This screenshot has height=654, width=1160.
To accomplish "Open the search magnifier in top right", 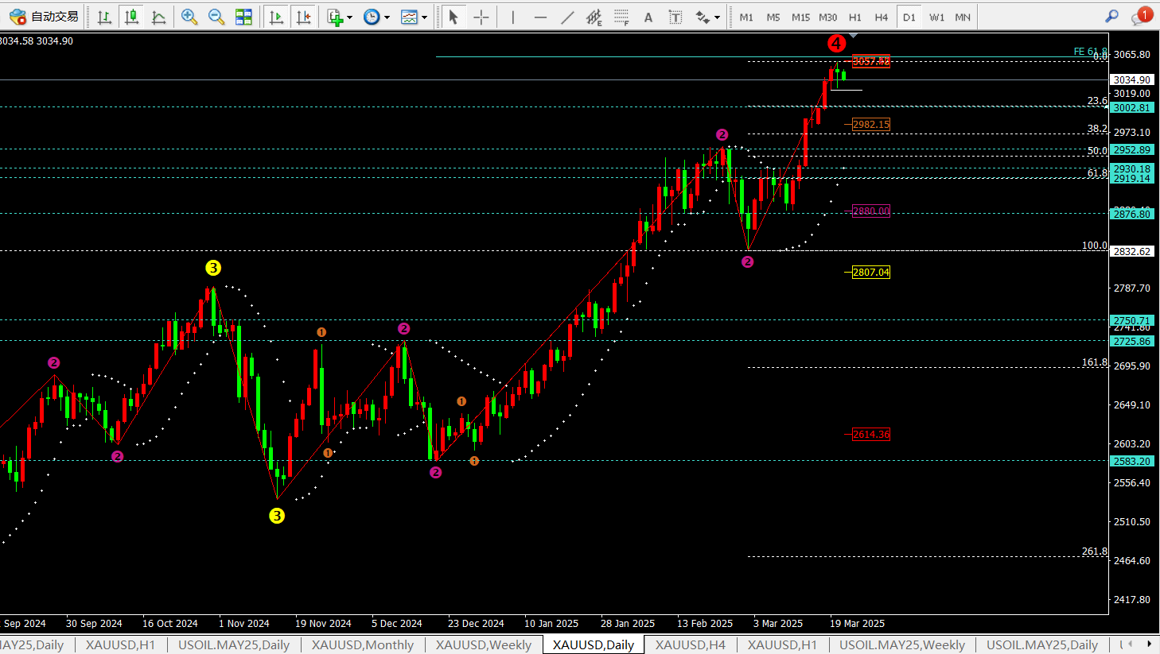I will tap(1111, 16).
